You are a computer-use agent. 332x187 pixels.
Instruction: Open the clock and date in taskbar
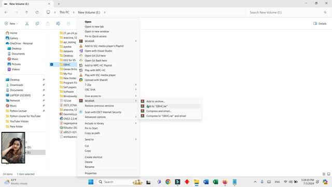click(x=308, y=182)
